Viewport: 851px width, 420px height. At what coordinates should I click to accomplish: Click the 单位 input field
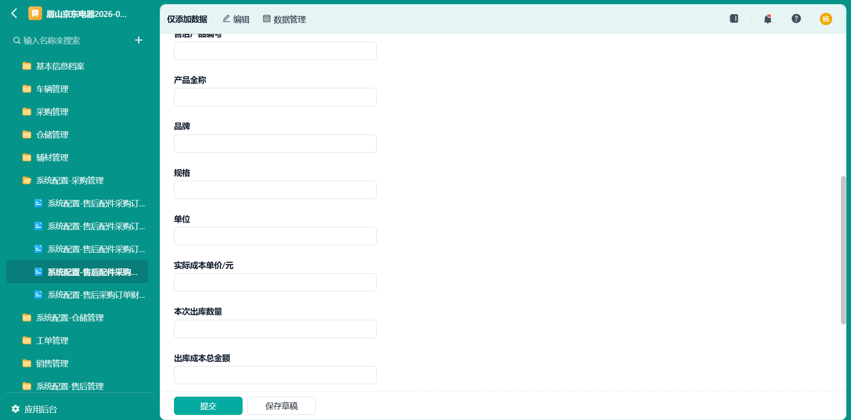coord(275,236)
